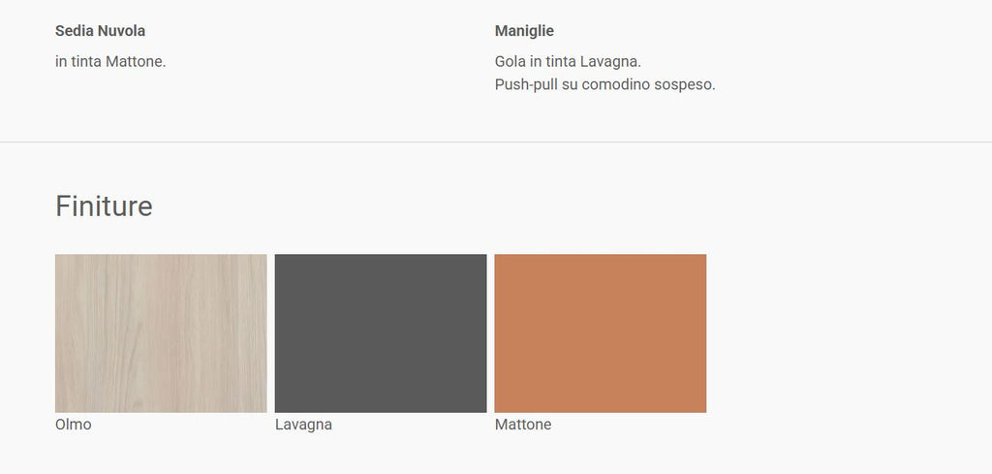The width and height of the screenshot is (992, 474).
Task: Click the 'in tinta Mattone.' description line
Action: pyautogui.click(x=110, y=62)
